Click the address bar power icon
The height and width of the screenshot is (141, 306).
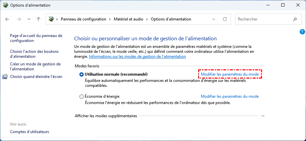point(51,19)
